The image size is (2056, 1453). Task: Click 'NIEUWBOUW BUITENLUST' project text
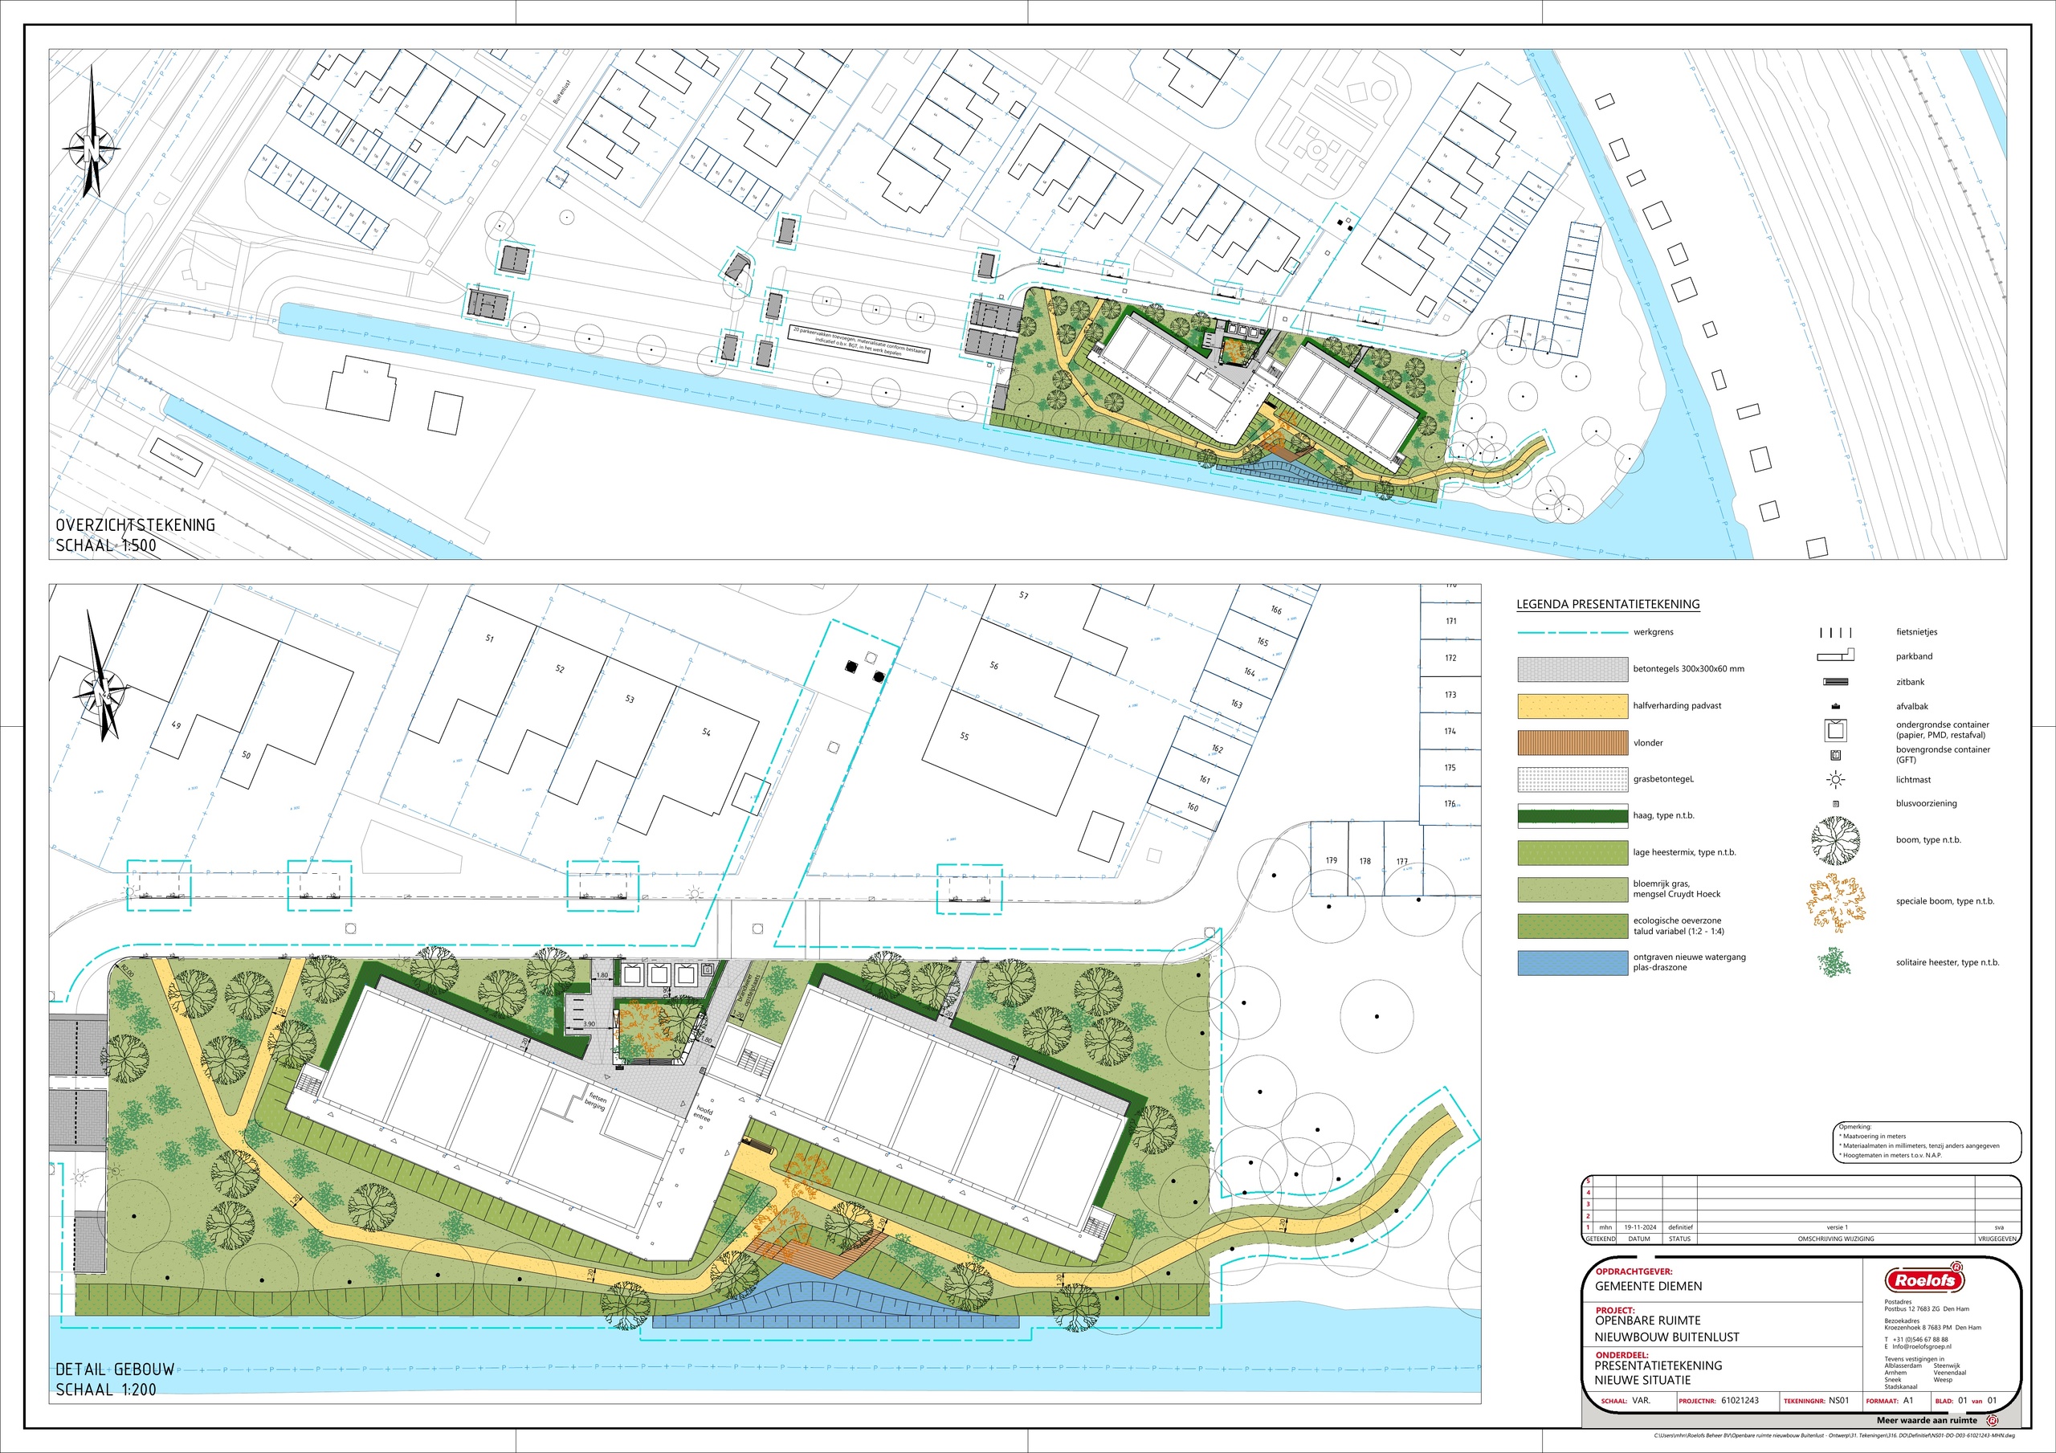click(x=1666, y=1337)
